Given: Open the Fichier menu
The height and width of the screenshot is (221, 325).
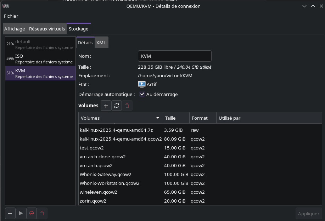Looking at the screenshot, I should pos(11,16).
